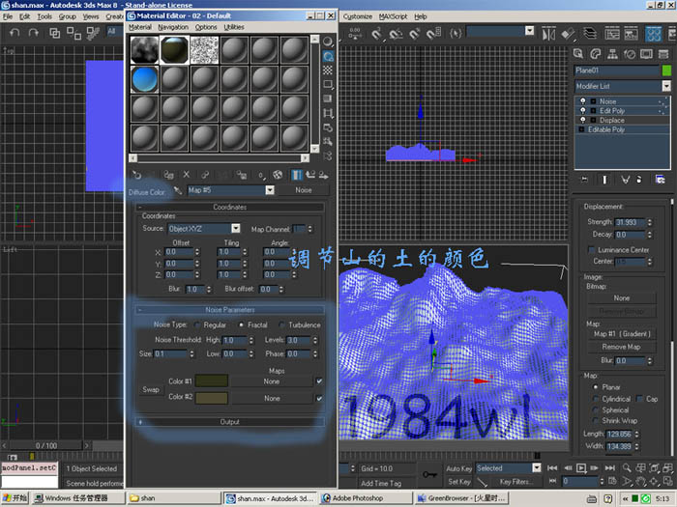Select Fractal noise type

241,324
